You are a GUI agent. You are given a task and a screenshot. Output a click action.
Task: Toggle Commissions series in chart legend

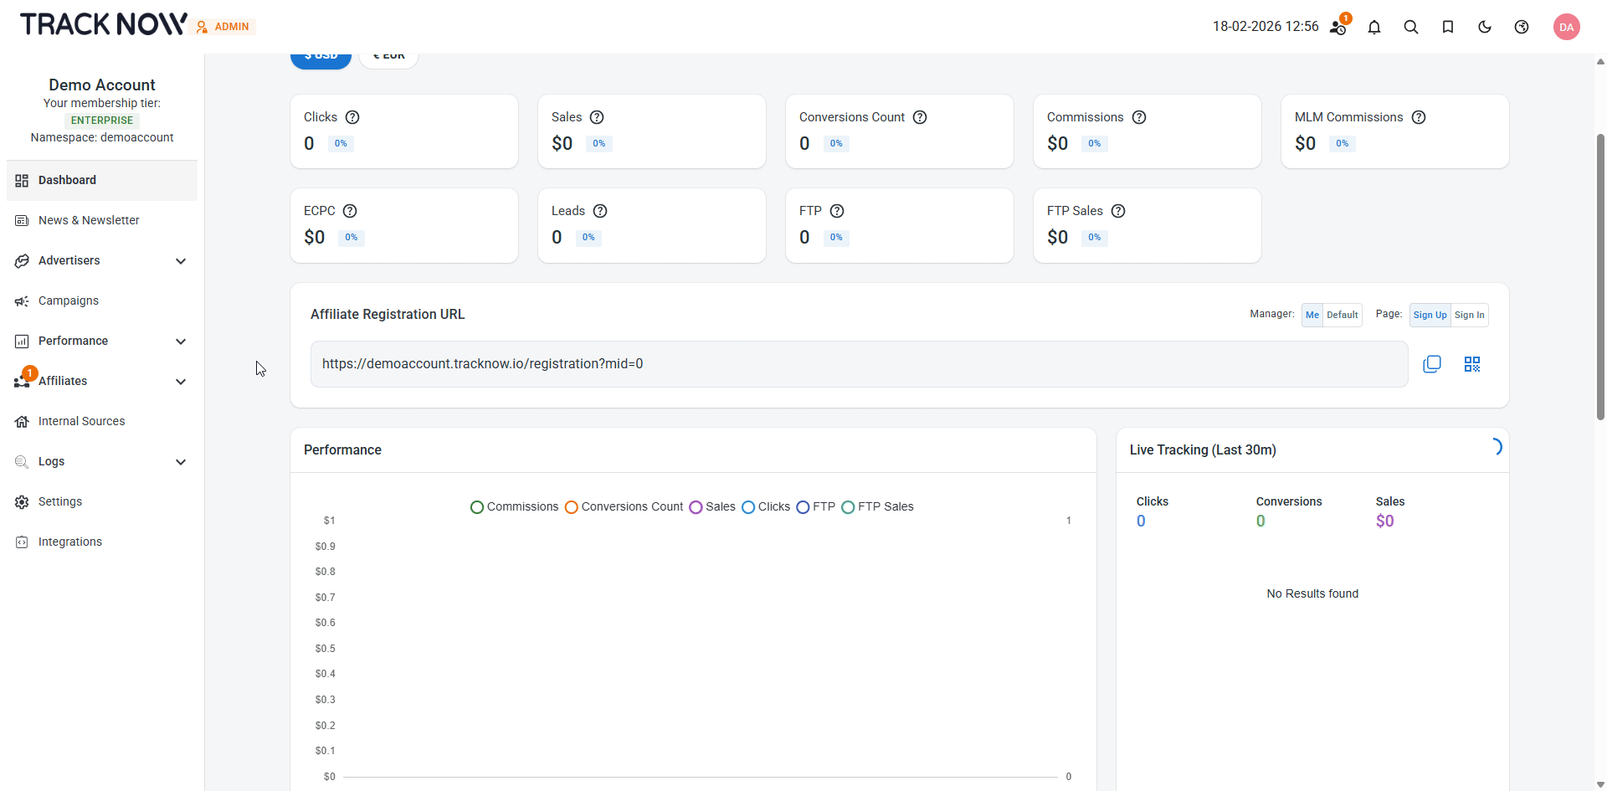[x=514, y=507]
